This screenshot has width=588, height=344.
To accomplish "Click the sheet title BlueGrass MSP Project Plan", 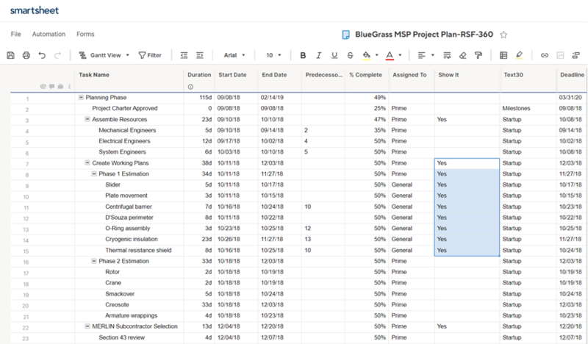I will tap(424, 35).
